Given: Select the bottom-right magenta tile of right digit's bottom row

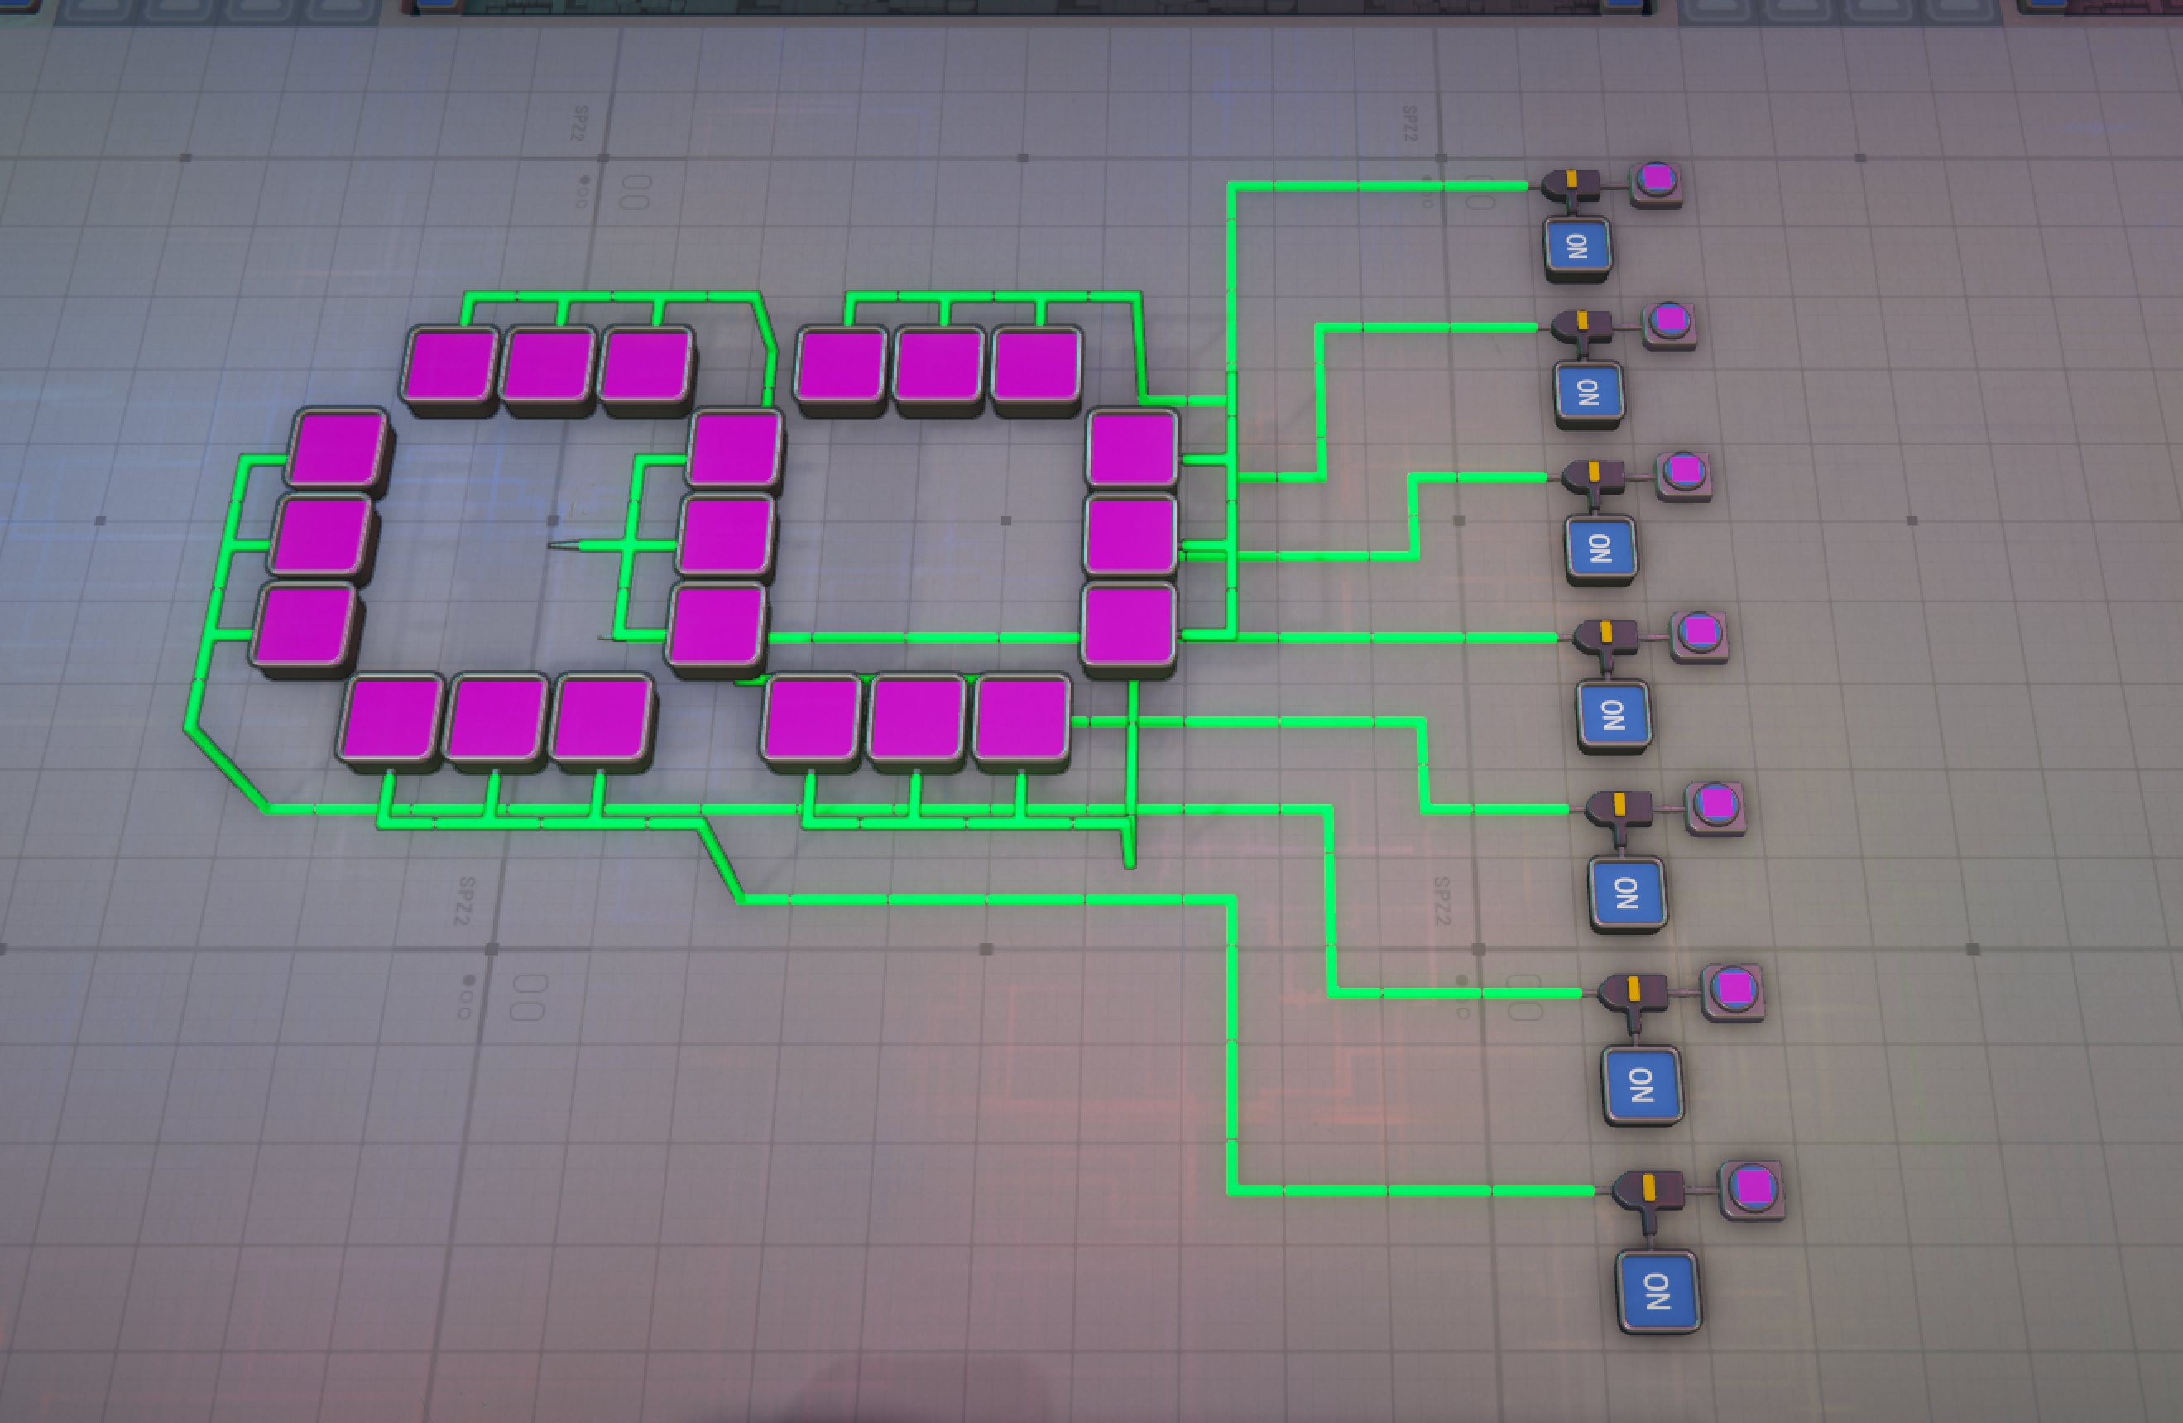Looking at the screenshot, I should (x=1021, y=718).
